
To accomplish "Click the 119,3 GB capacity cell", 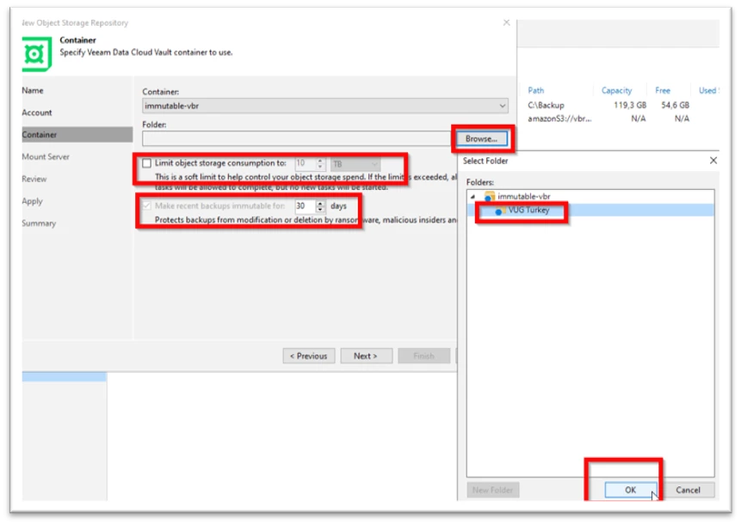I will pos(630,105).
